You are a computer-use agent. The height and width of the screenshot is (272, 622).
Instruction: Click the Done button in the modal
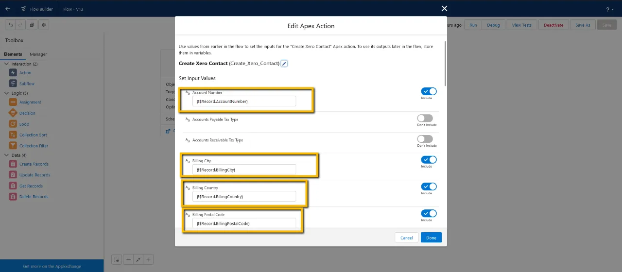pos(431,238)
